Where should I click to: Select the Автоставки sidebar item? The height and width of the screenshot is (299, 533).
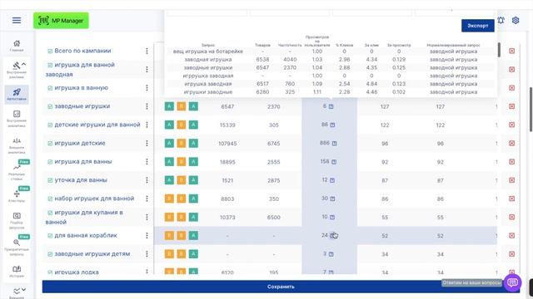(17, 94)
